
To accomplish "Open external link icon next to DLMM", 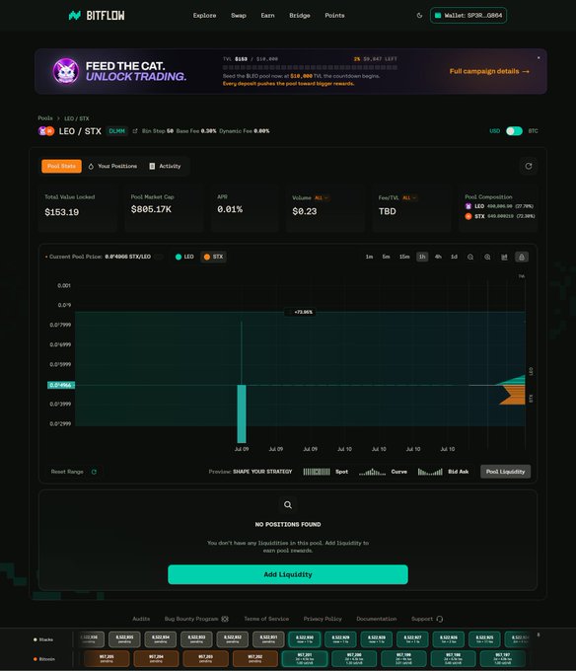I will 135,131.
